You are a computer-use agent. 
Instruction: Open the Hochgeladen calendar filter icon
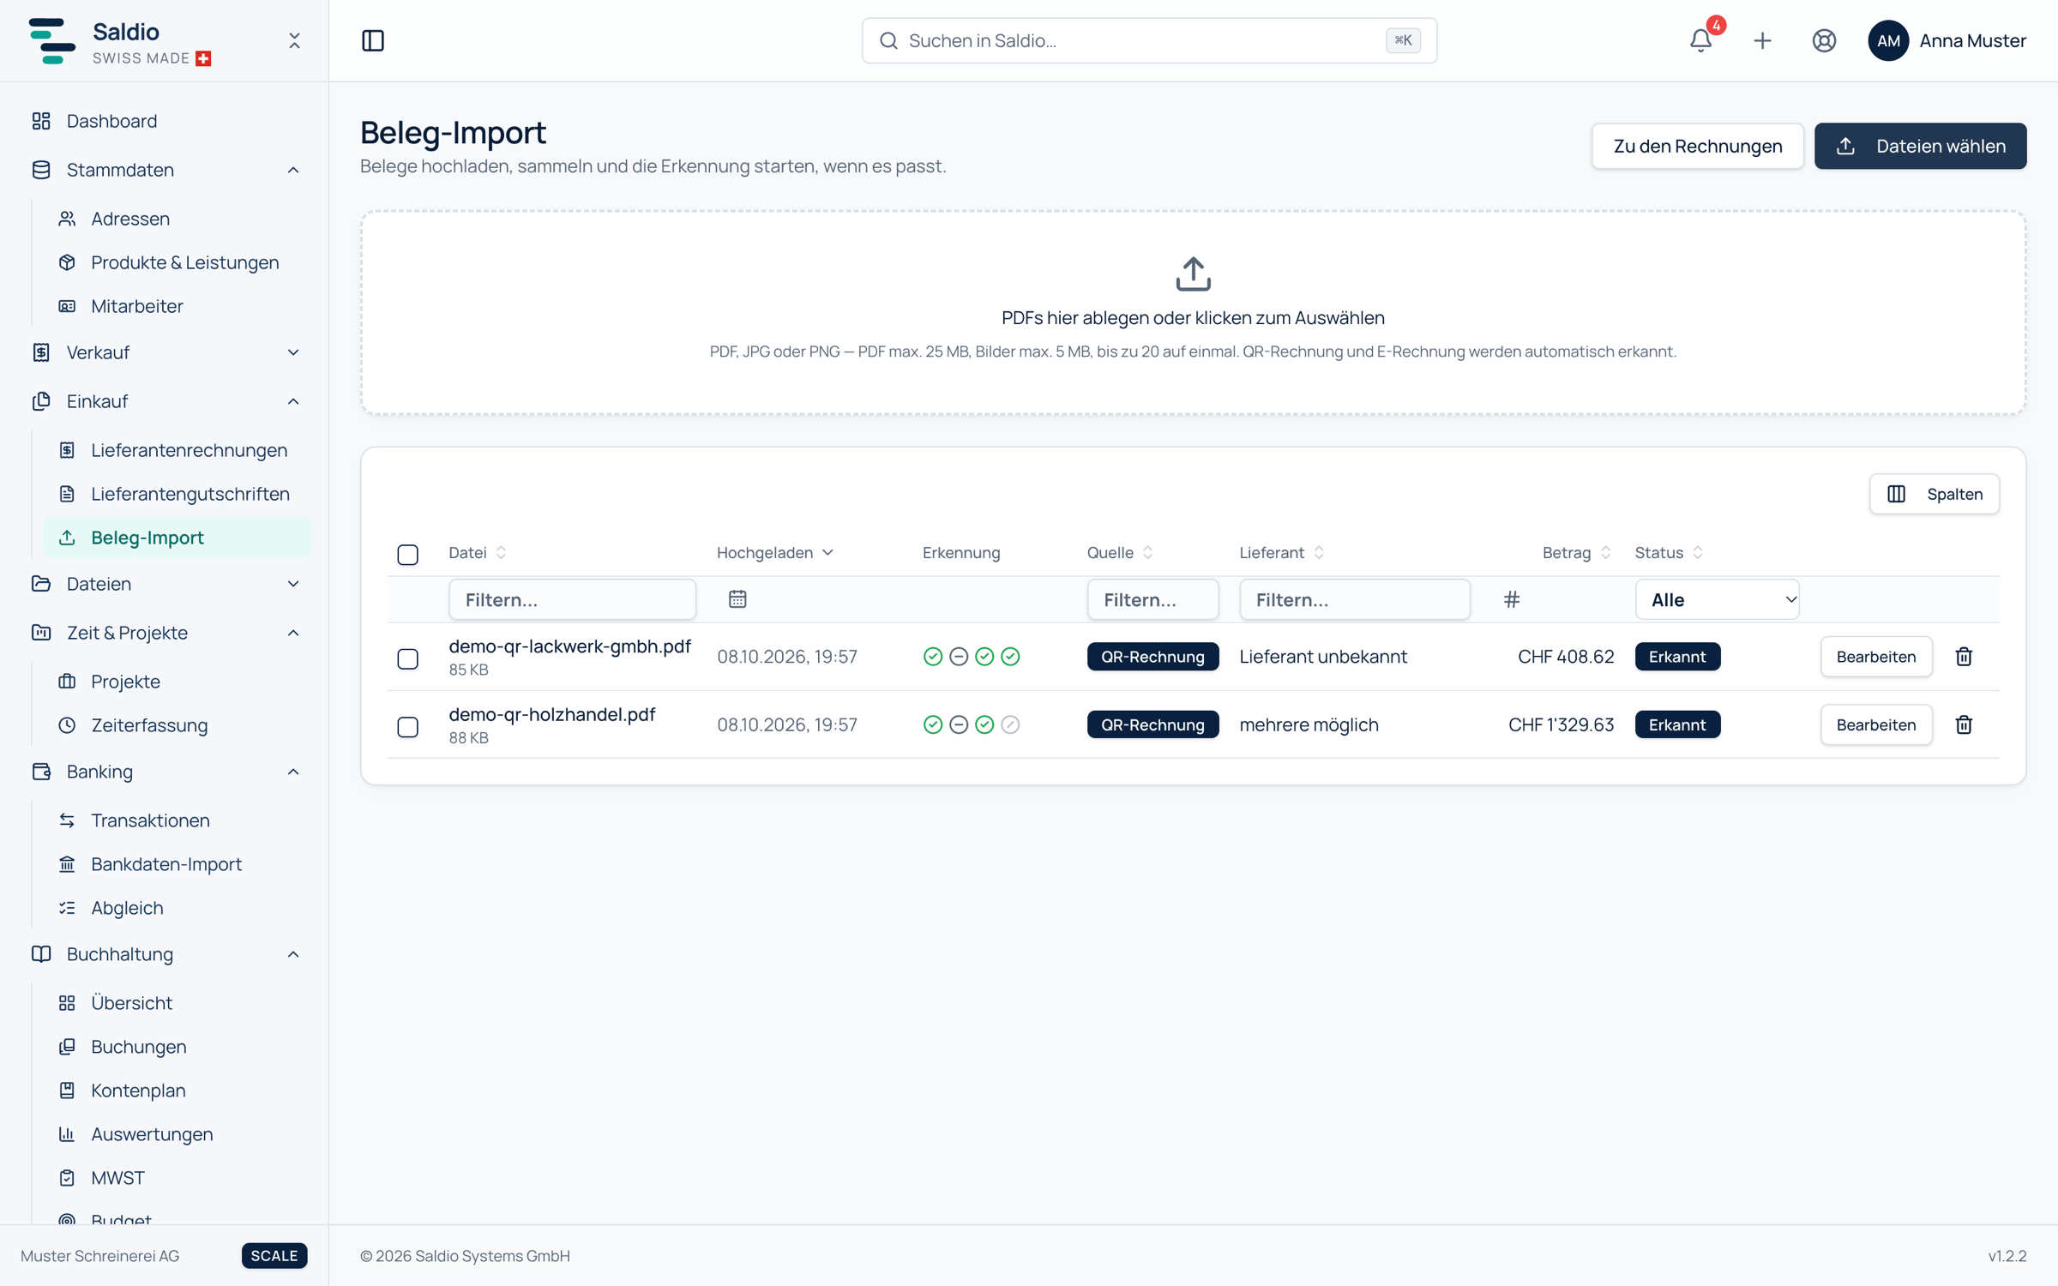(737, 599)
